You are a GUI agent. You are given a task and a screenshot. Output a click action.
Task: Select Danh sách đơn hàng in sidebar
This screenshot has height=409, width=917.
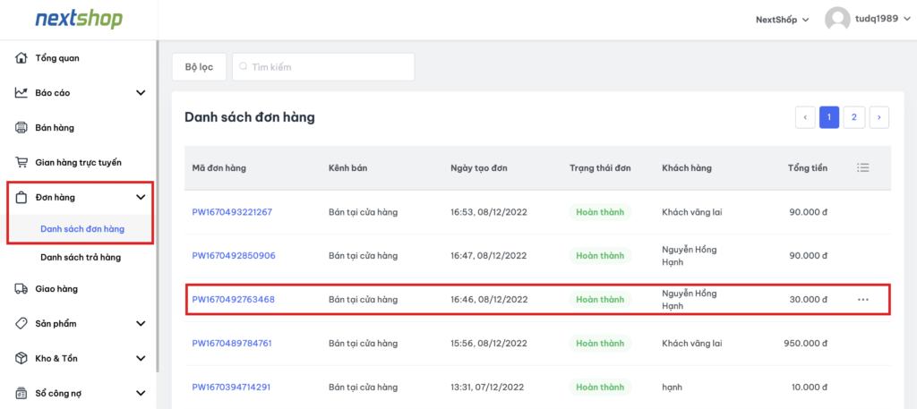tap(82, 229)
